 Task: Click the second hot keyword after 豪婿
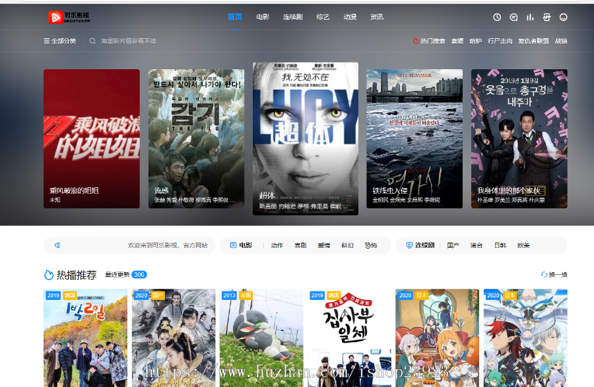coord(475,41)
